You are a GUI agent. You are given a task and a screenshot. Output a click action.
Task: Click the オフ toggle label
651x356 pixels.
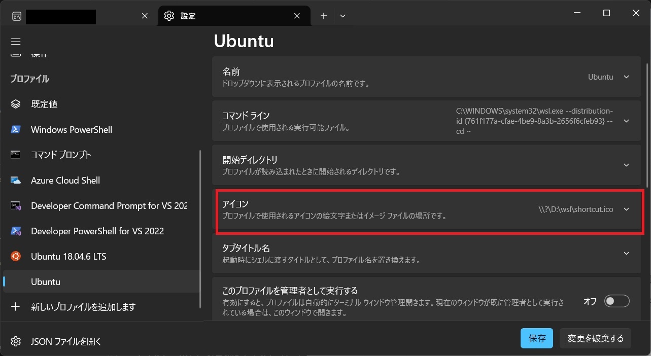tap(590, 301)
